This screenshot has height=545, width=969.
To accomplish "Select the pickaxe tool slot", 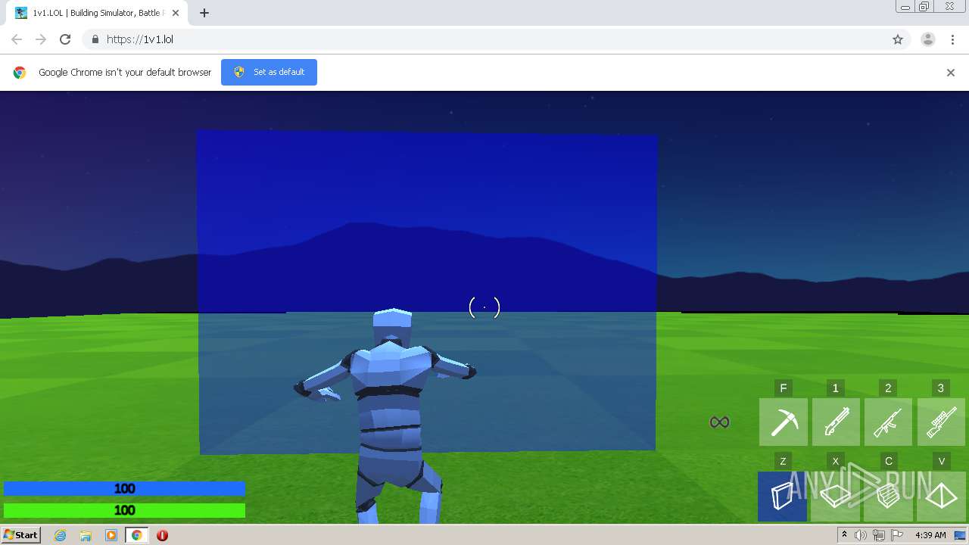I will [784, 422].
